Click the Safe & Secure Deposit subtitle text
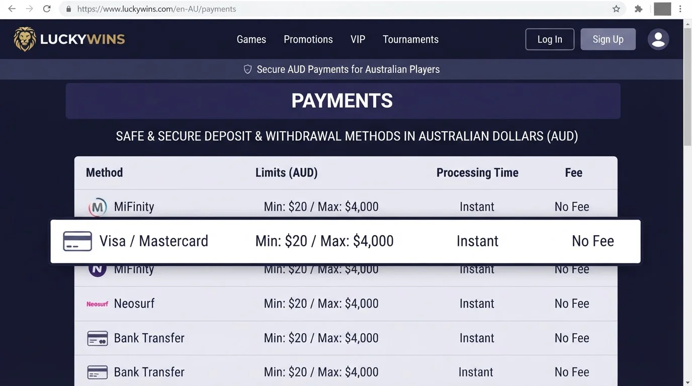This screenshot has height=386, width=692. click(347, 136)
